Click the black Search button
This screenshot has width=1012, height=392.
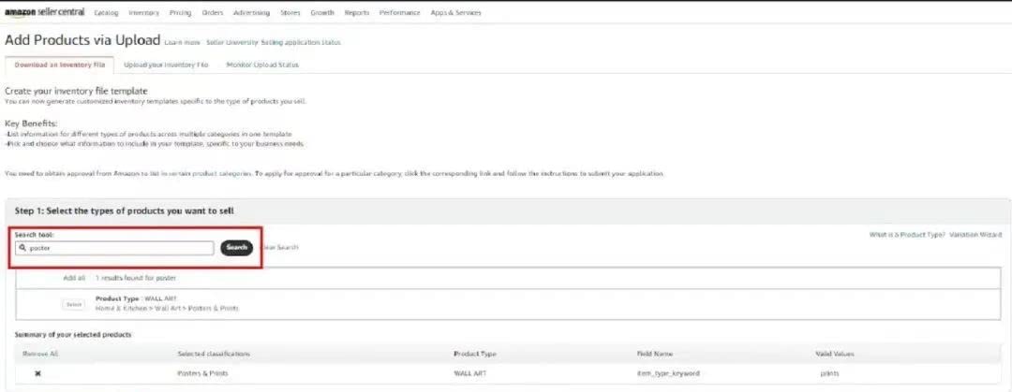[x=237, y=248]
